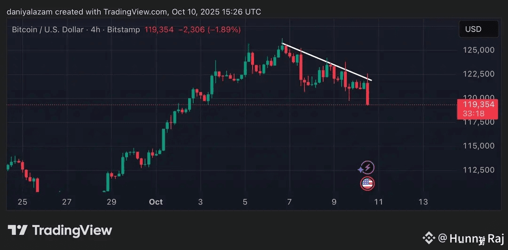Click the Bitstamp exchange label
Viewport: 508px width, 250px height.
[x=123, y=30]
